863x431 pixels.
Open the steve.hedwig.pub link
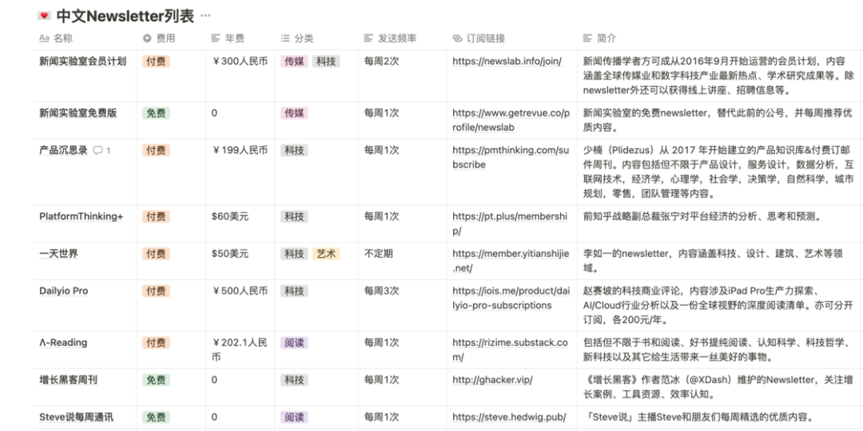pos(509,417)
